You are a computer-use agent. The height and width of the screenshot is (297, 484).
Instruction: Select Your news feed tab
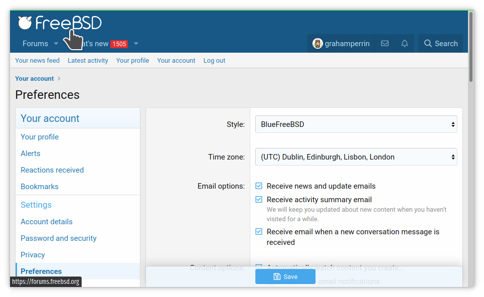tap(37, 61)
